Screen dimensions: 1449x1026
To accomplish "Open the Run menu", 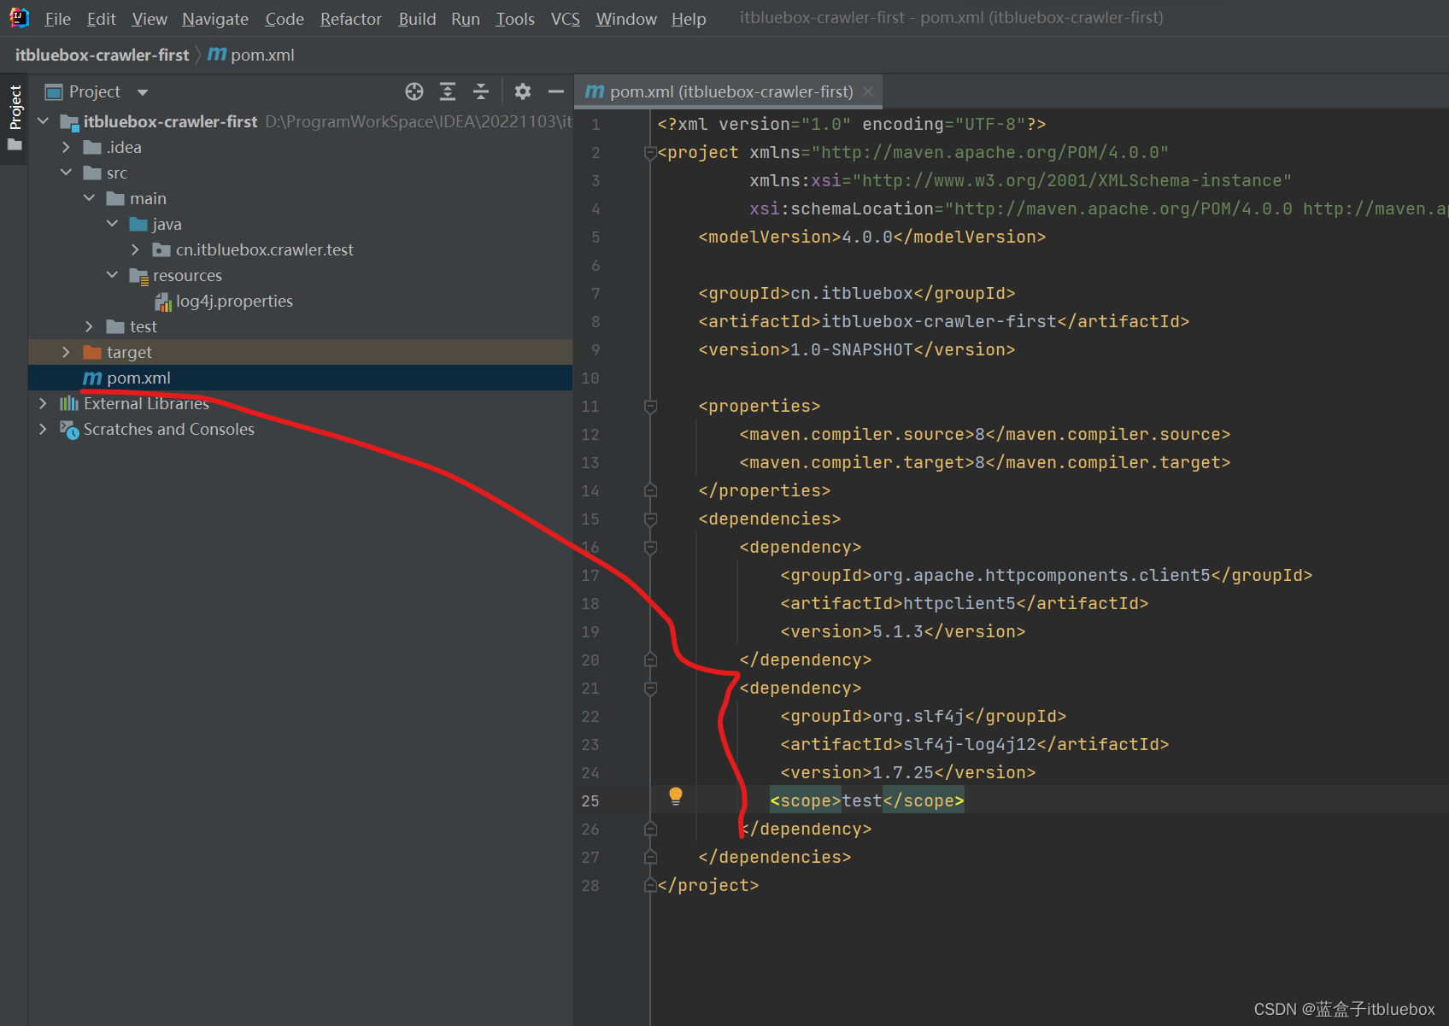I will click(466, 19).
